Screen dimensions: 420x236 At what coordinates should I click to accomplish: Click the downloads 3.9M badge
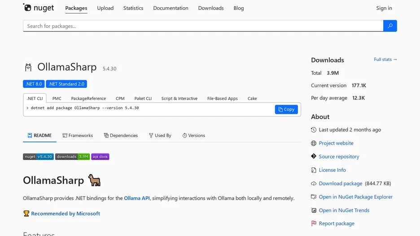coord(72,157)
